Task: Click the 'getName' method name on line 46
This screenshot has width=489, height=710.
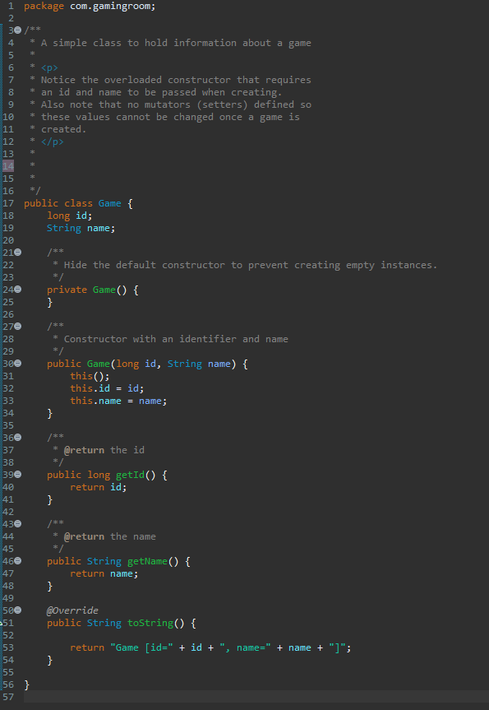Action: 147,561
